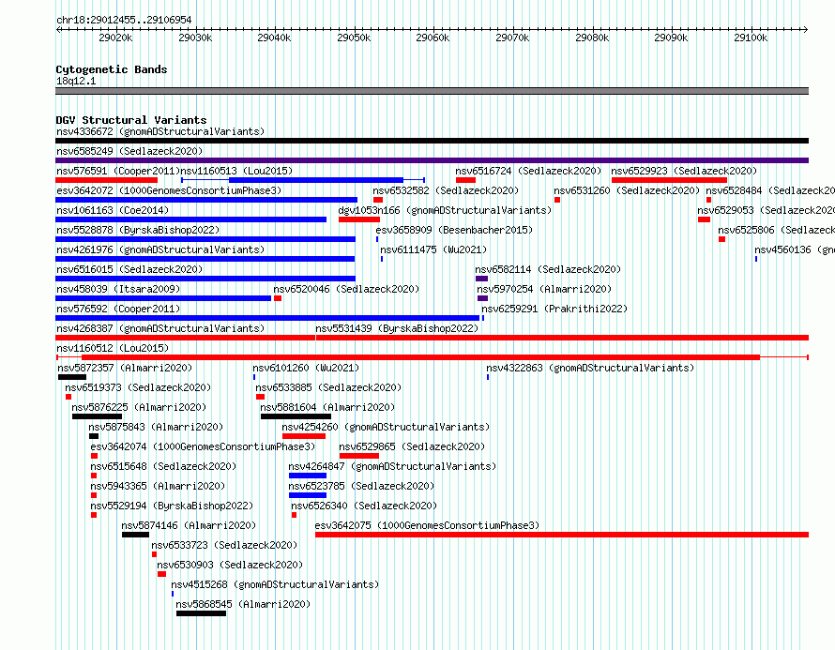This screenshot has height=650, width=835.
Task: Click the black bar under nsv5881604
Action: (296, 416)
